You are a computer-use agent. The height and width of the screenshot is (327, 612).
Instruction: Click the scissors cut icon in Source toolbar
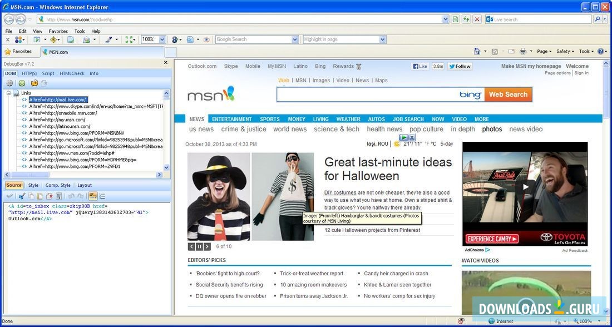pyautogui.click(x=22, y=196)
